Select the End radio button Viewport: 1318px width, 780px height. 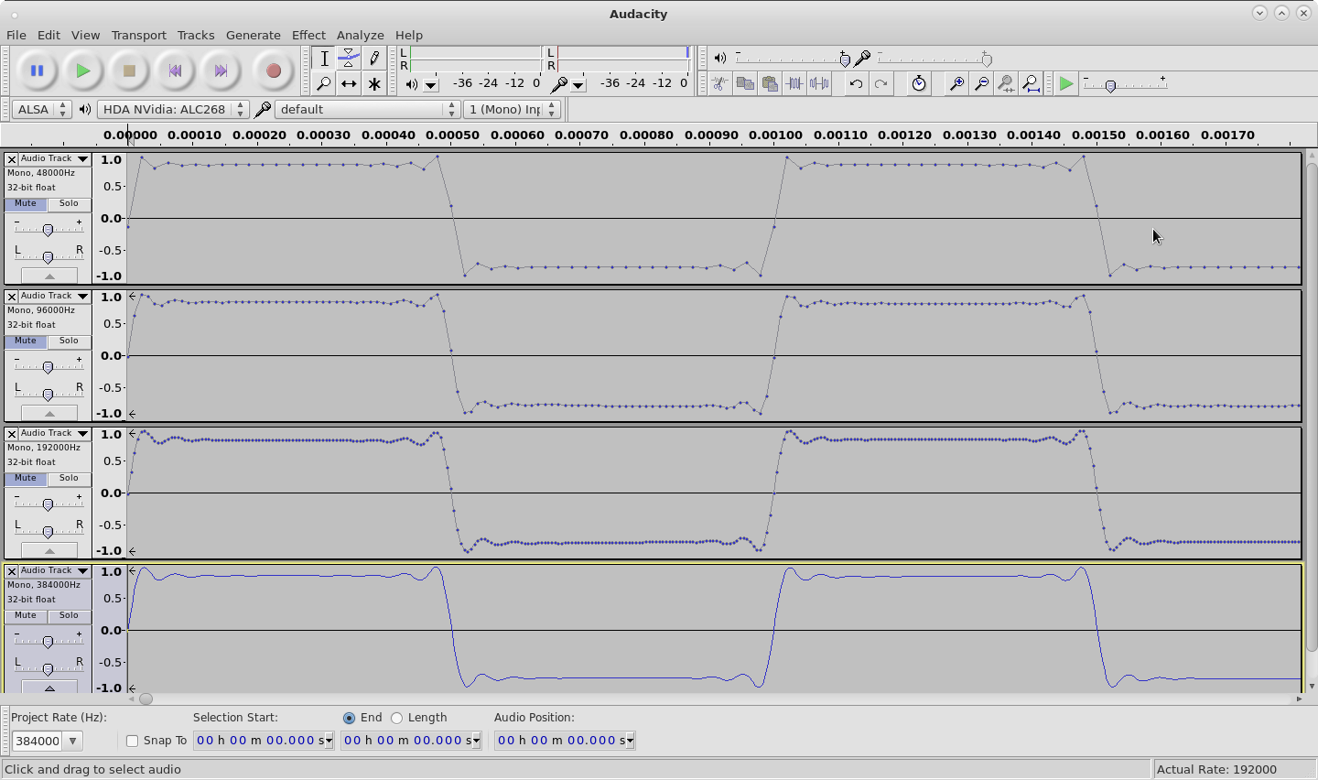pyautogui.click(x=349, y=718)
